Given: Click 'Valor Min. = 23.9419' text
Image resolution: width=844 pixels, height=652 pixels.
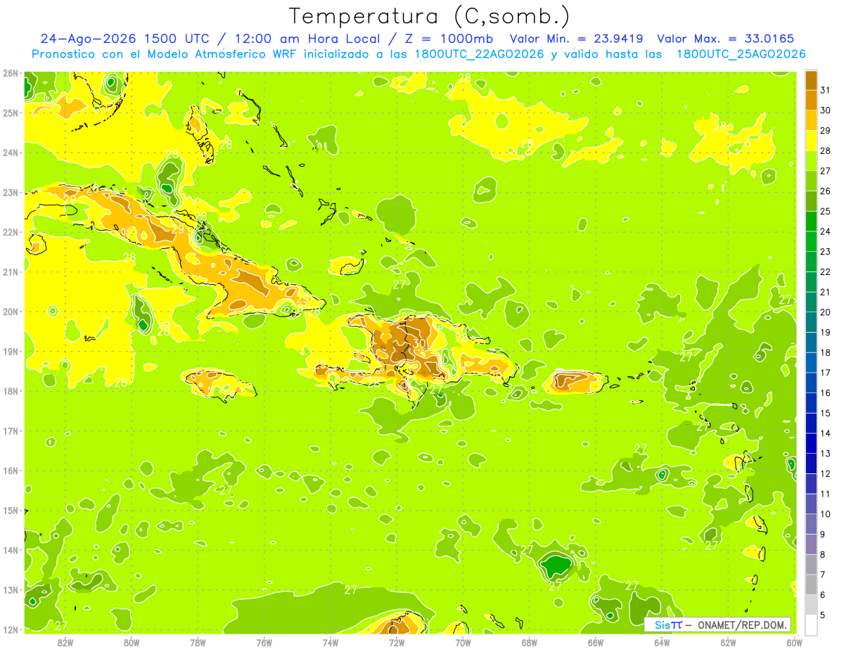Looking at the screenshot, I should pyautogui.click(x=577, y=39).
